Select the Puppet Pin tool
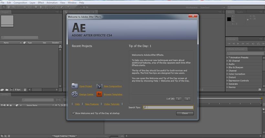Image resolution: width=265 pixels, height=138 pixels. coord(68,7)
